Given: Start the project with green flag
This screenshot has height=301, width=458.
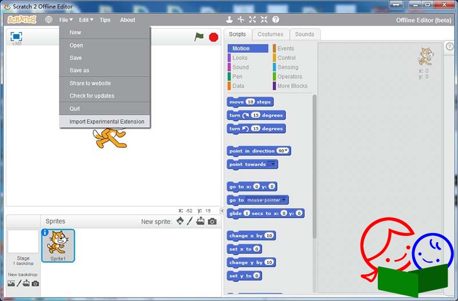Looking at the screenshot, I should click(x=199, y=37).
